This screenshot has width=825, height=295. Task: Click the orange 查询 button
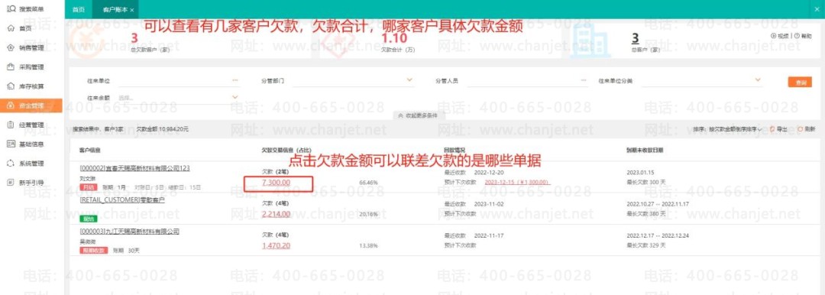[x=800, y=83]
